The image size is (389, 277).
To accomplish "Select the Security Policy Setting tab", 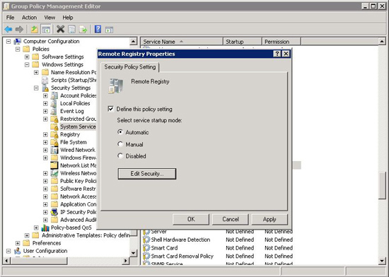I will pos(129,67).
